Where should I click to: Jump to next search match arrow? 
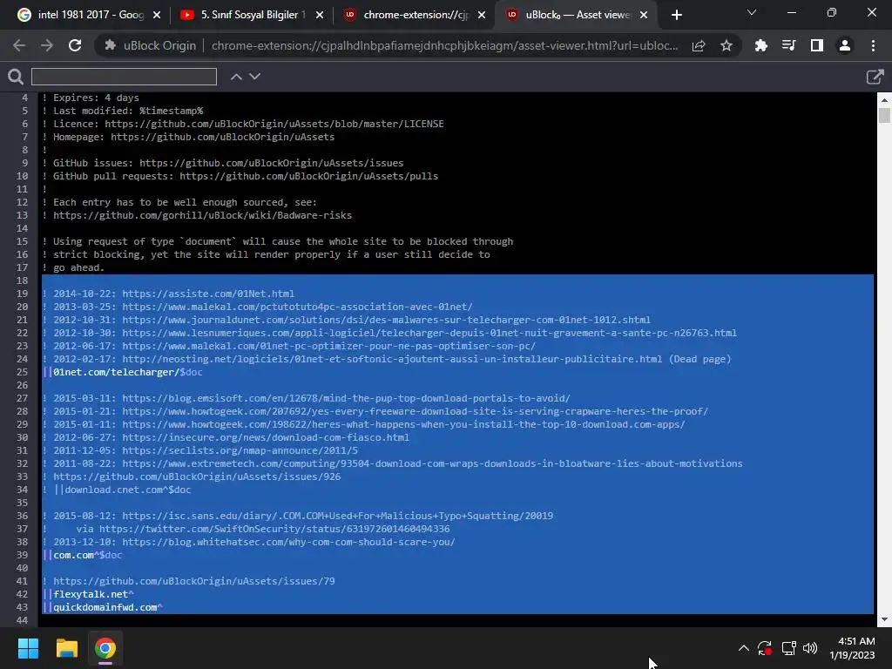(x=255, y=77)
